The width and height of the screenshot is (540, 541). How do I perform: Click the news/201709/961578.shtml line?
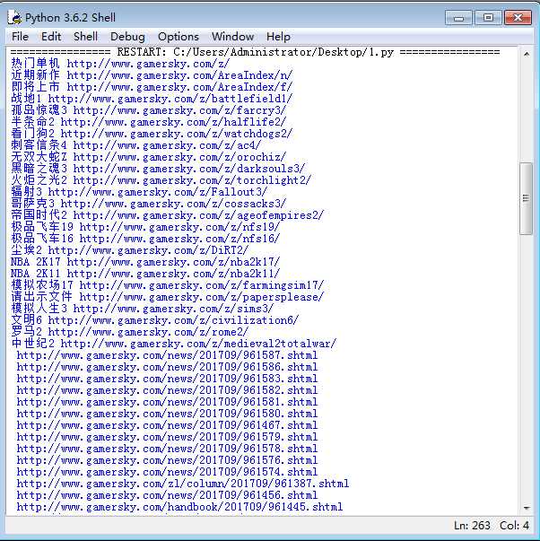point(167,449)
